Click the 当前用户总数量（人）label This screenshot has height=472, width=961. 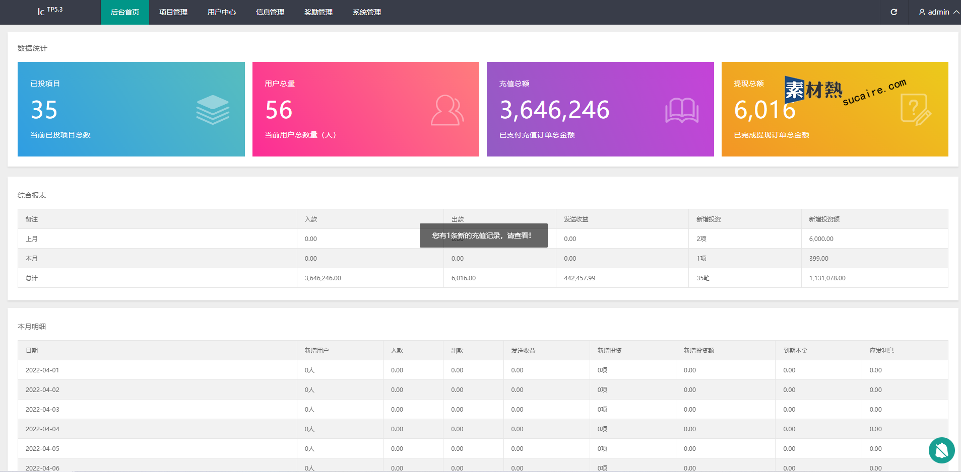pos(301,135)
